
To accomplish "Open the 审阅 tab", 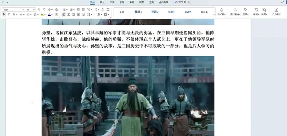I will tap(131, 2).
